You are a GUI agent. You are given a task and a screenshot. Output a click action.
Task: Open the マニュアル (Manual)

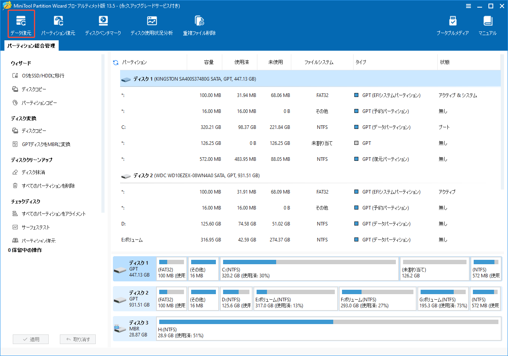point(487,24)
